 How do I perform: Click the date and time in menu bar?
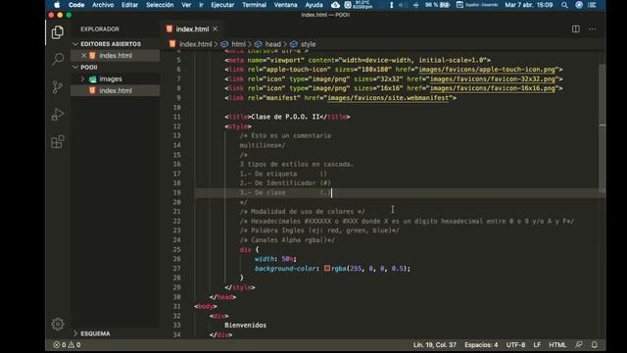pos(529,5)
